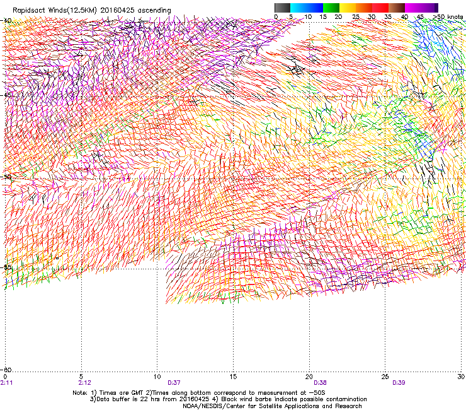Click the dark purple 45-50 knots swatch
This screenshot has width=466, height=410.
click(x=429, y=8)
